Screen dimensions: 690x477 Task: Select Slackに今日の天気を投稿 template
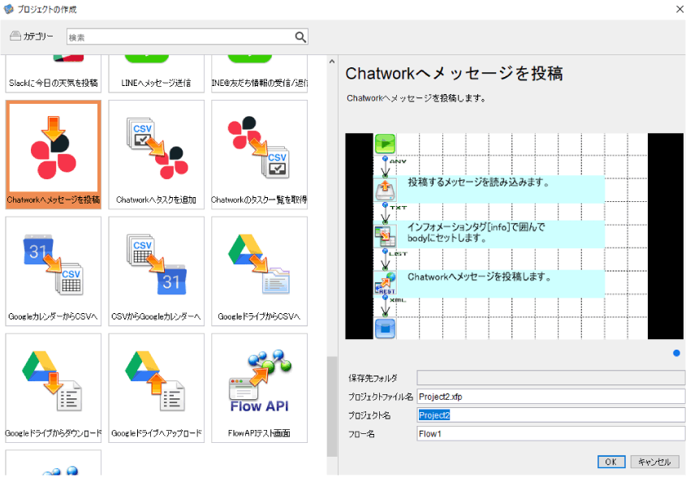click(54, 74)
